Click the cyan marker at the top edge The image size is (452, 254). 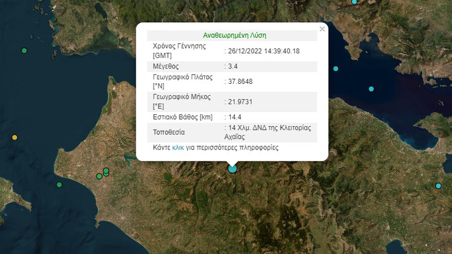(x=355, y=2)
